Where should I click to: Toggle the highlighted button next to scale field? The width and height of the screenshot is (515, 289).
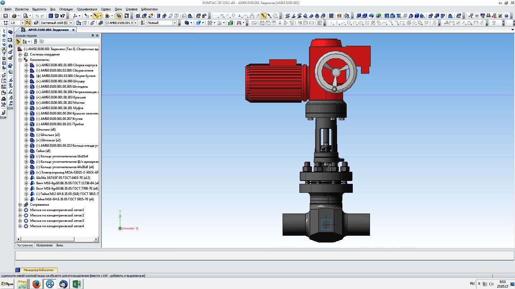pyautogui.click(x=28, y=23)
